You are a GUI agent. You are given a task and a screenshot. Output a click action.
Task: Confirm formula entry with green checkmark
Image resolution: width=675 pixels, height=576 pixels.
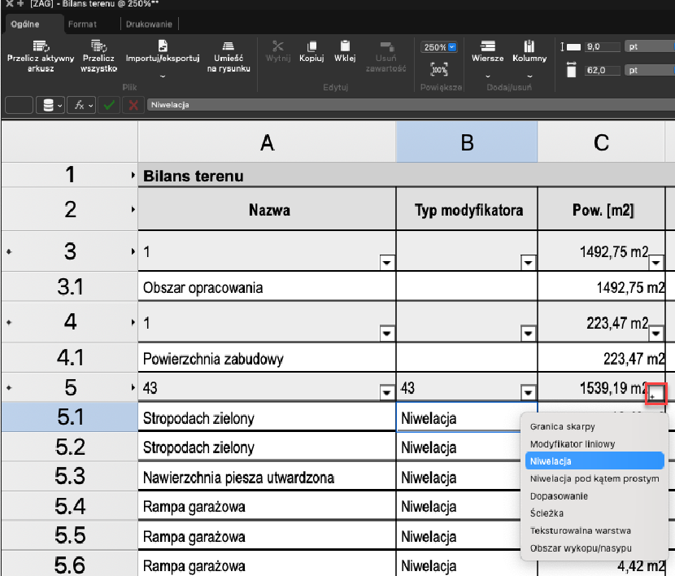109,105
